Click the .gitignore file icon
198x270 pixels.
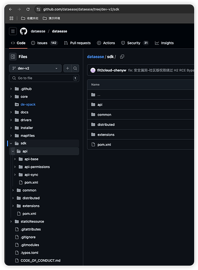(17, 237)
